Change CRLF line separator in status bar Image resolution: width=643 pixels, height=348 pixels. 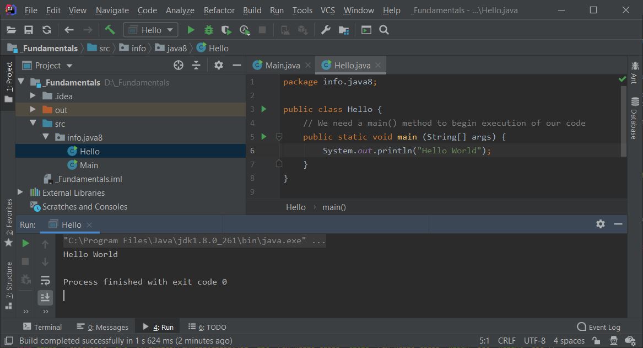pyautogui.click(x=506, y=341)
